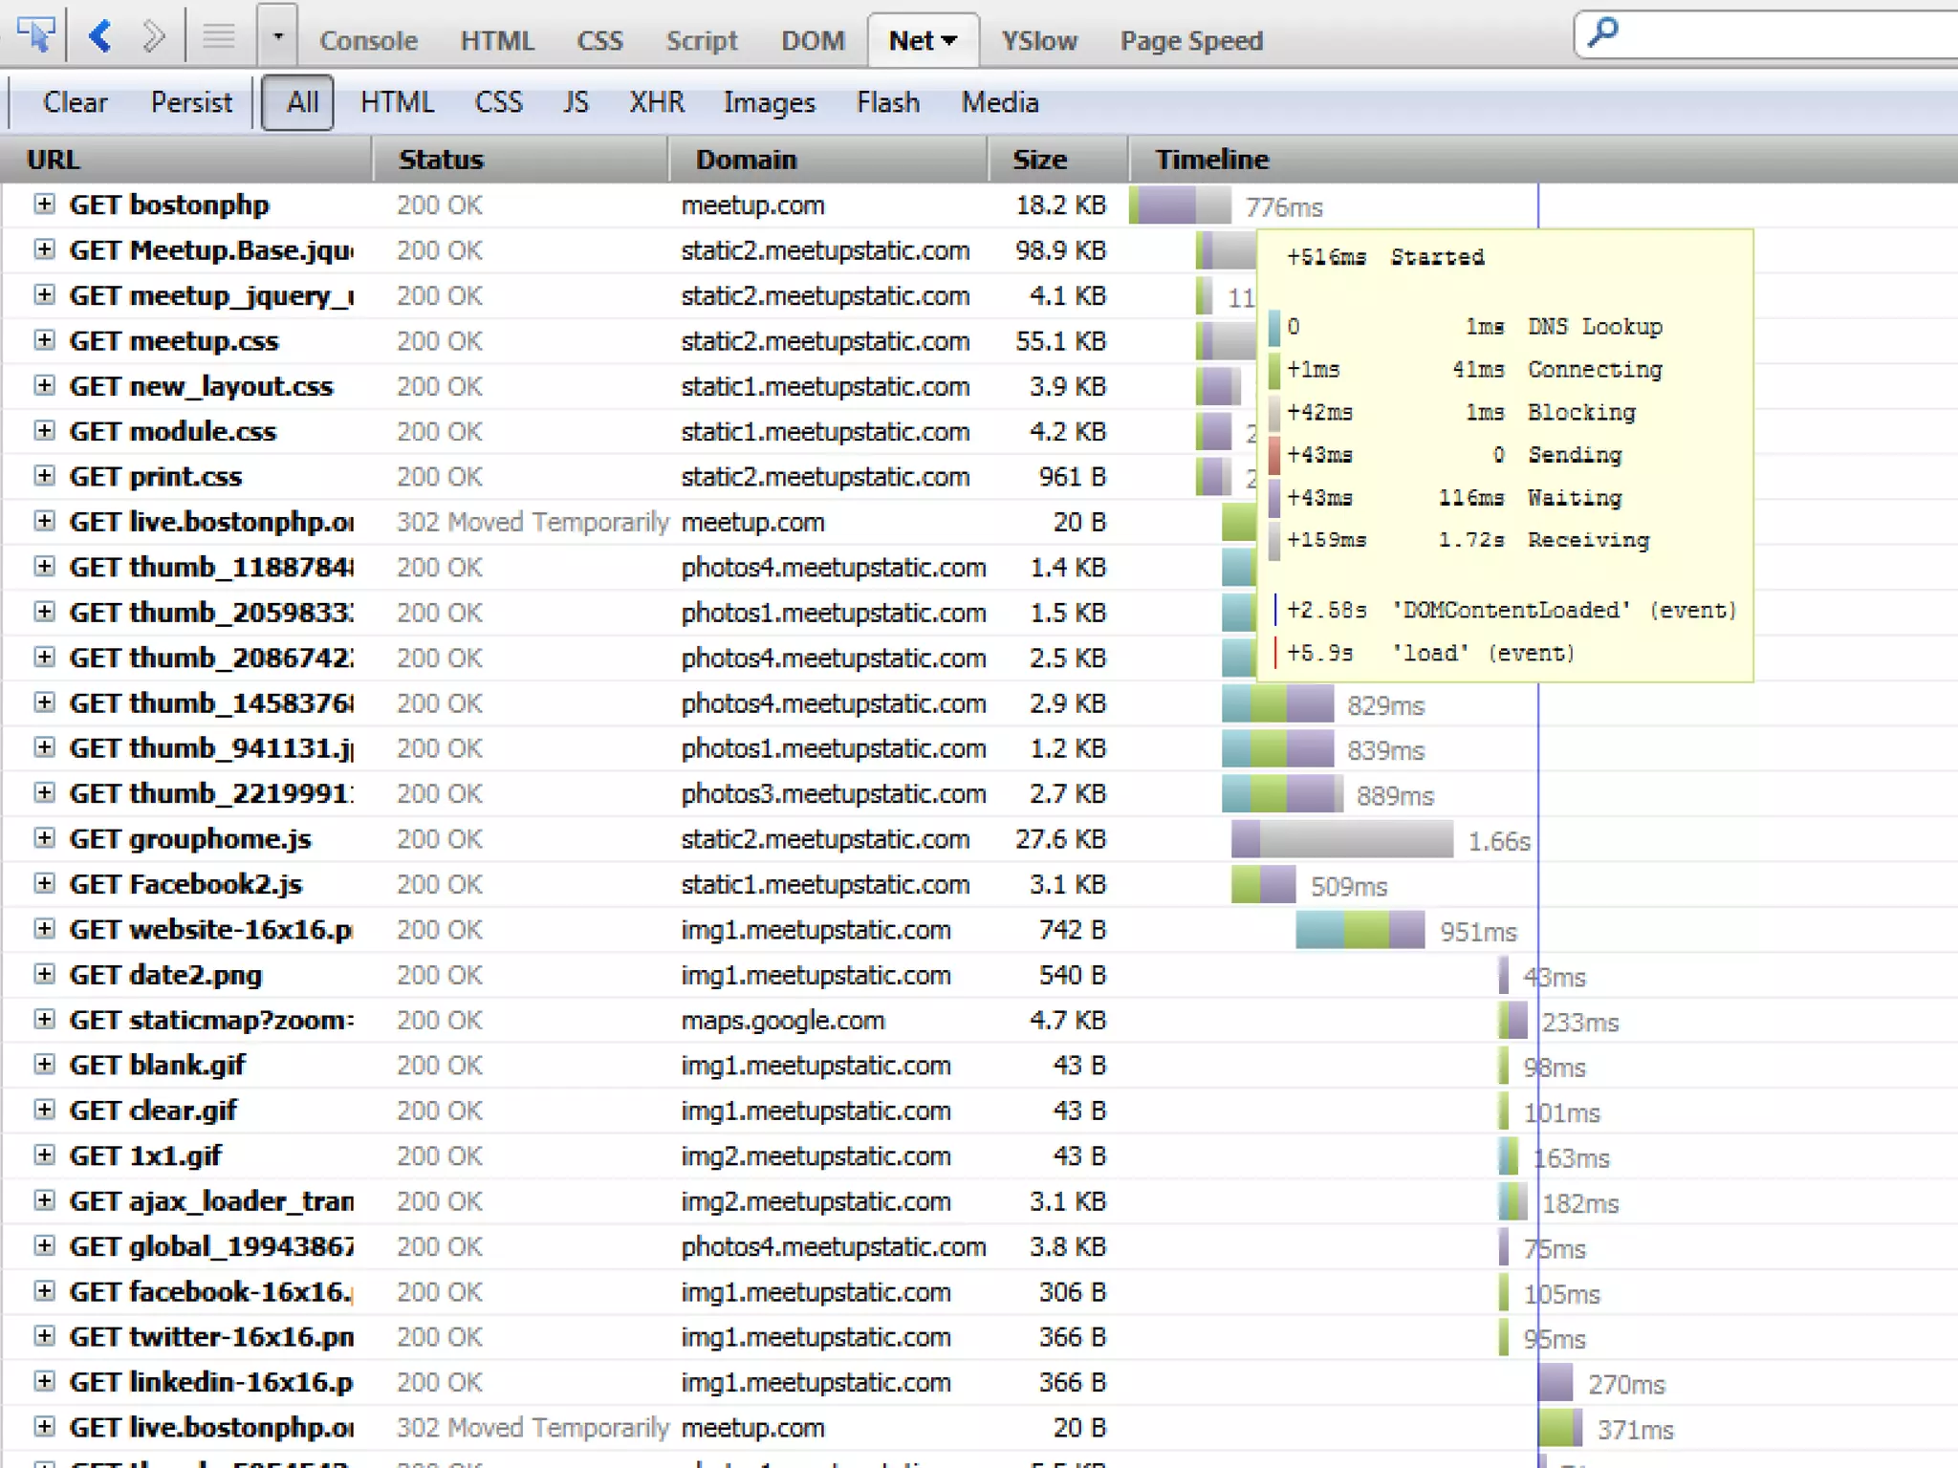
Task: Click the forward navigation arrow
Action: (x=153, y=36)
